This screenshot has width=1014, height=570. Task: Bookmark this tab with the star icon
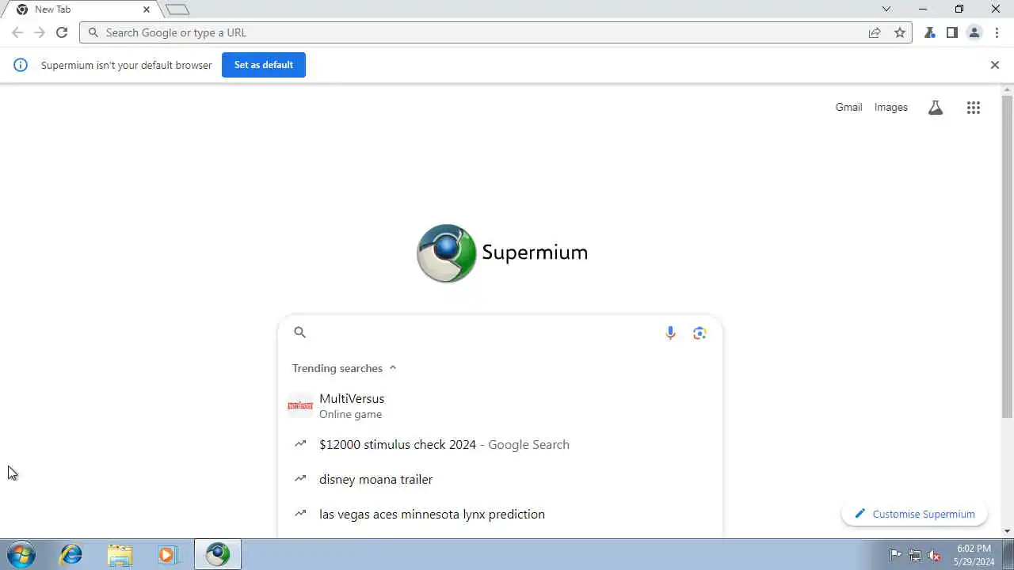[900, 32]
